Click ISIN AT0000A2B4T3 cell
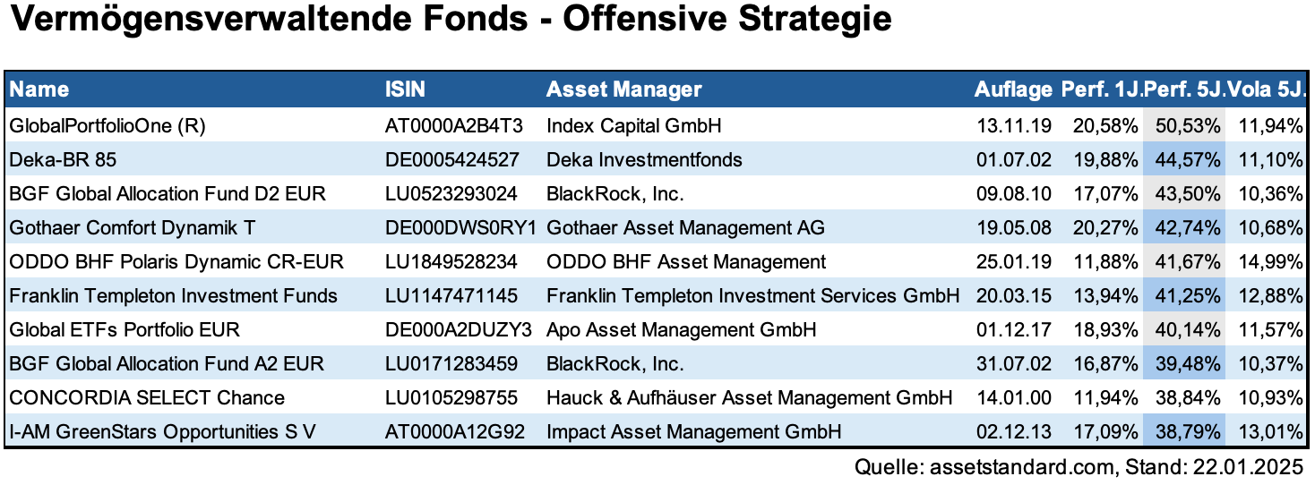 pyautogui.click(x=453, y=126)
